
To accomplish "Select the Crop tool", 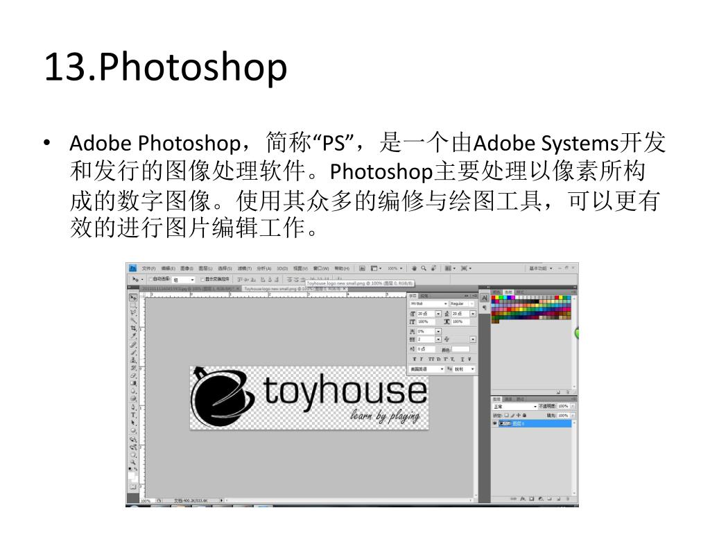I will point(133,328).
